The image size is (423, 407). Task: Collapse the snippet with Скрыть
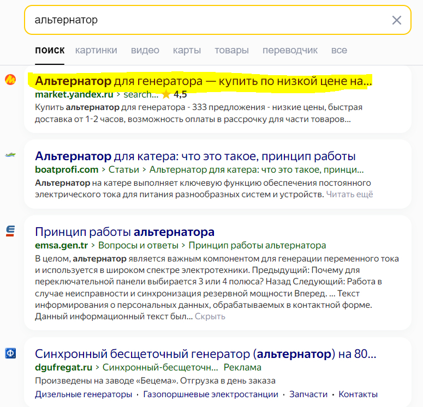point(210,316)
